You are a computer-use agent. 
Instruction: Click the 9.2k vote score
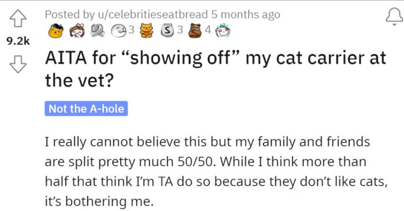tap(18, 41)
